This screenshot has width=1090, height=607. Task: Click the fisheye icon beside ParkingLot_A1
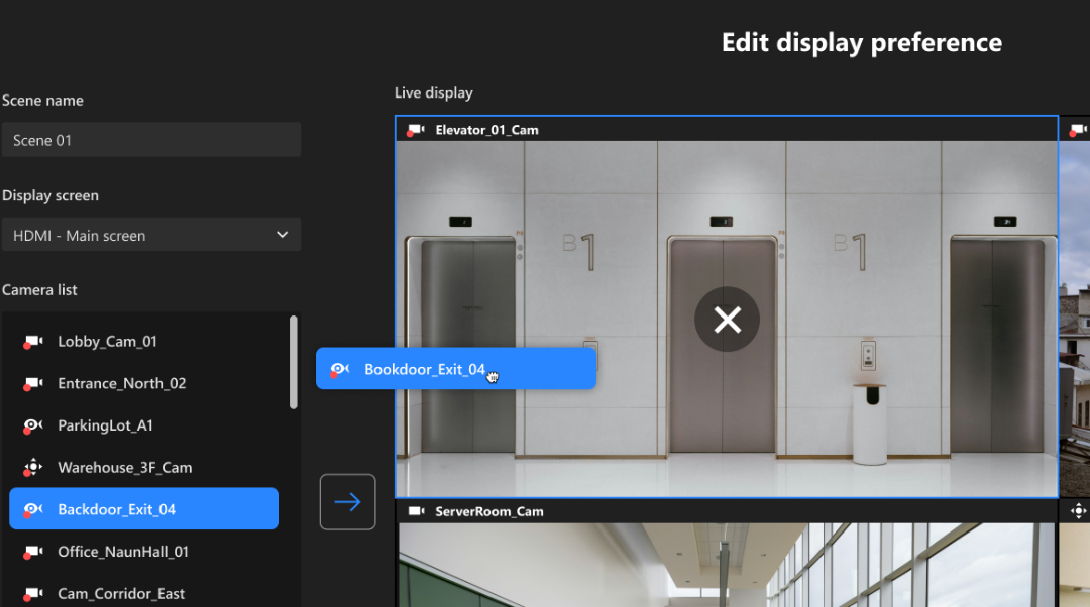coord(32,426)
